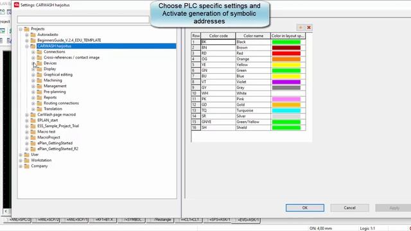Collapse the Projects tree root
This screenshot has height=231, width=411.
[x=21, y=29]
